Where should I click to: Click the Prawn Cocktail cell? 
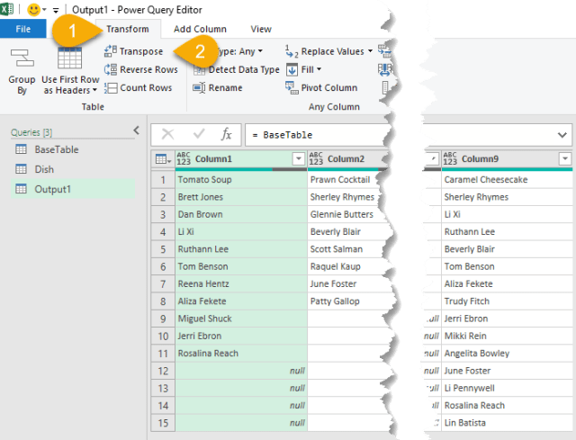click(x=346, y=180)
